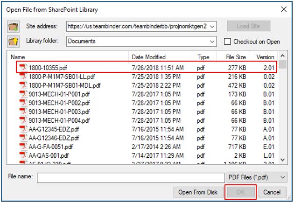Click file size 173 KB
The height and width of the screenshot is (203, 294).
point(237,94)
